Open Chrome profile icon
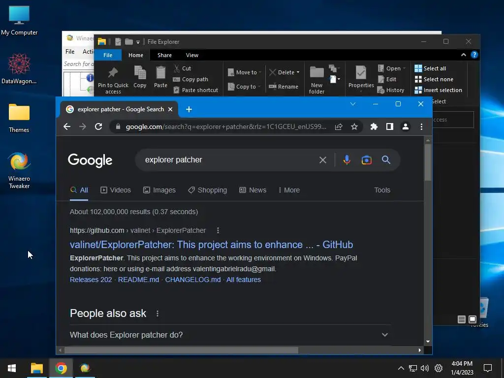 (x=406, y=126)
